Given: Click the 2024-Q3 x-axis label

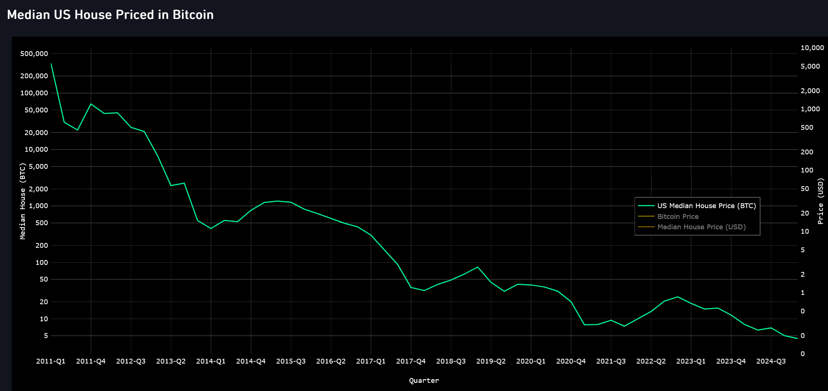Looking at the screenshot, I should tap(771, 361).
